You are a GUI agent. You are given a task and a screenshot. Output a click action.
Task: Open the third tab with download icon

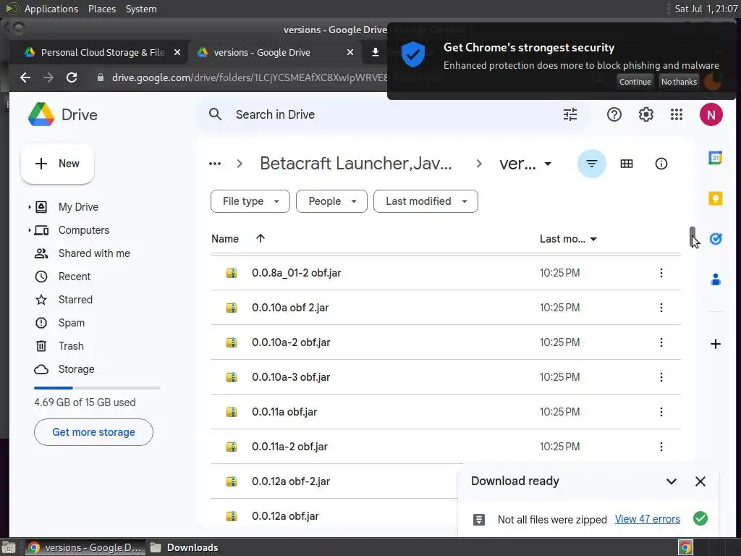click(376, 52)
